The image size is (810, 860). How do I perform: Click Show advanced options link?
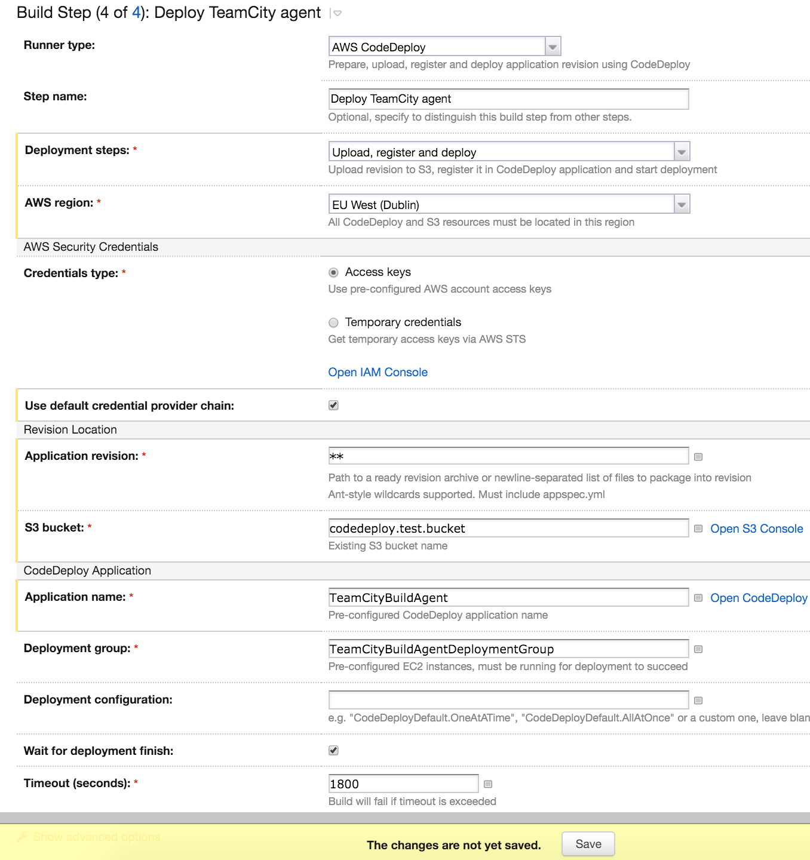[97, 837]
